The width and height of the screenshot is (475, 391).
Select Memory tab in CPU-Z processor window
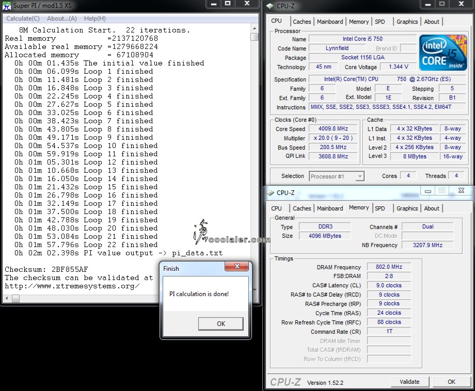pyautogui.click(x=359, y=22)
